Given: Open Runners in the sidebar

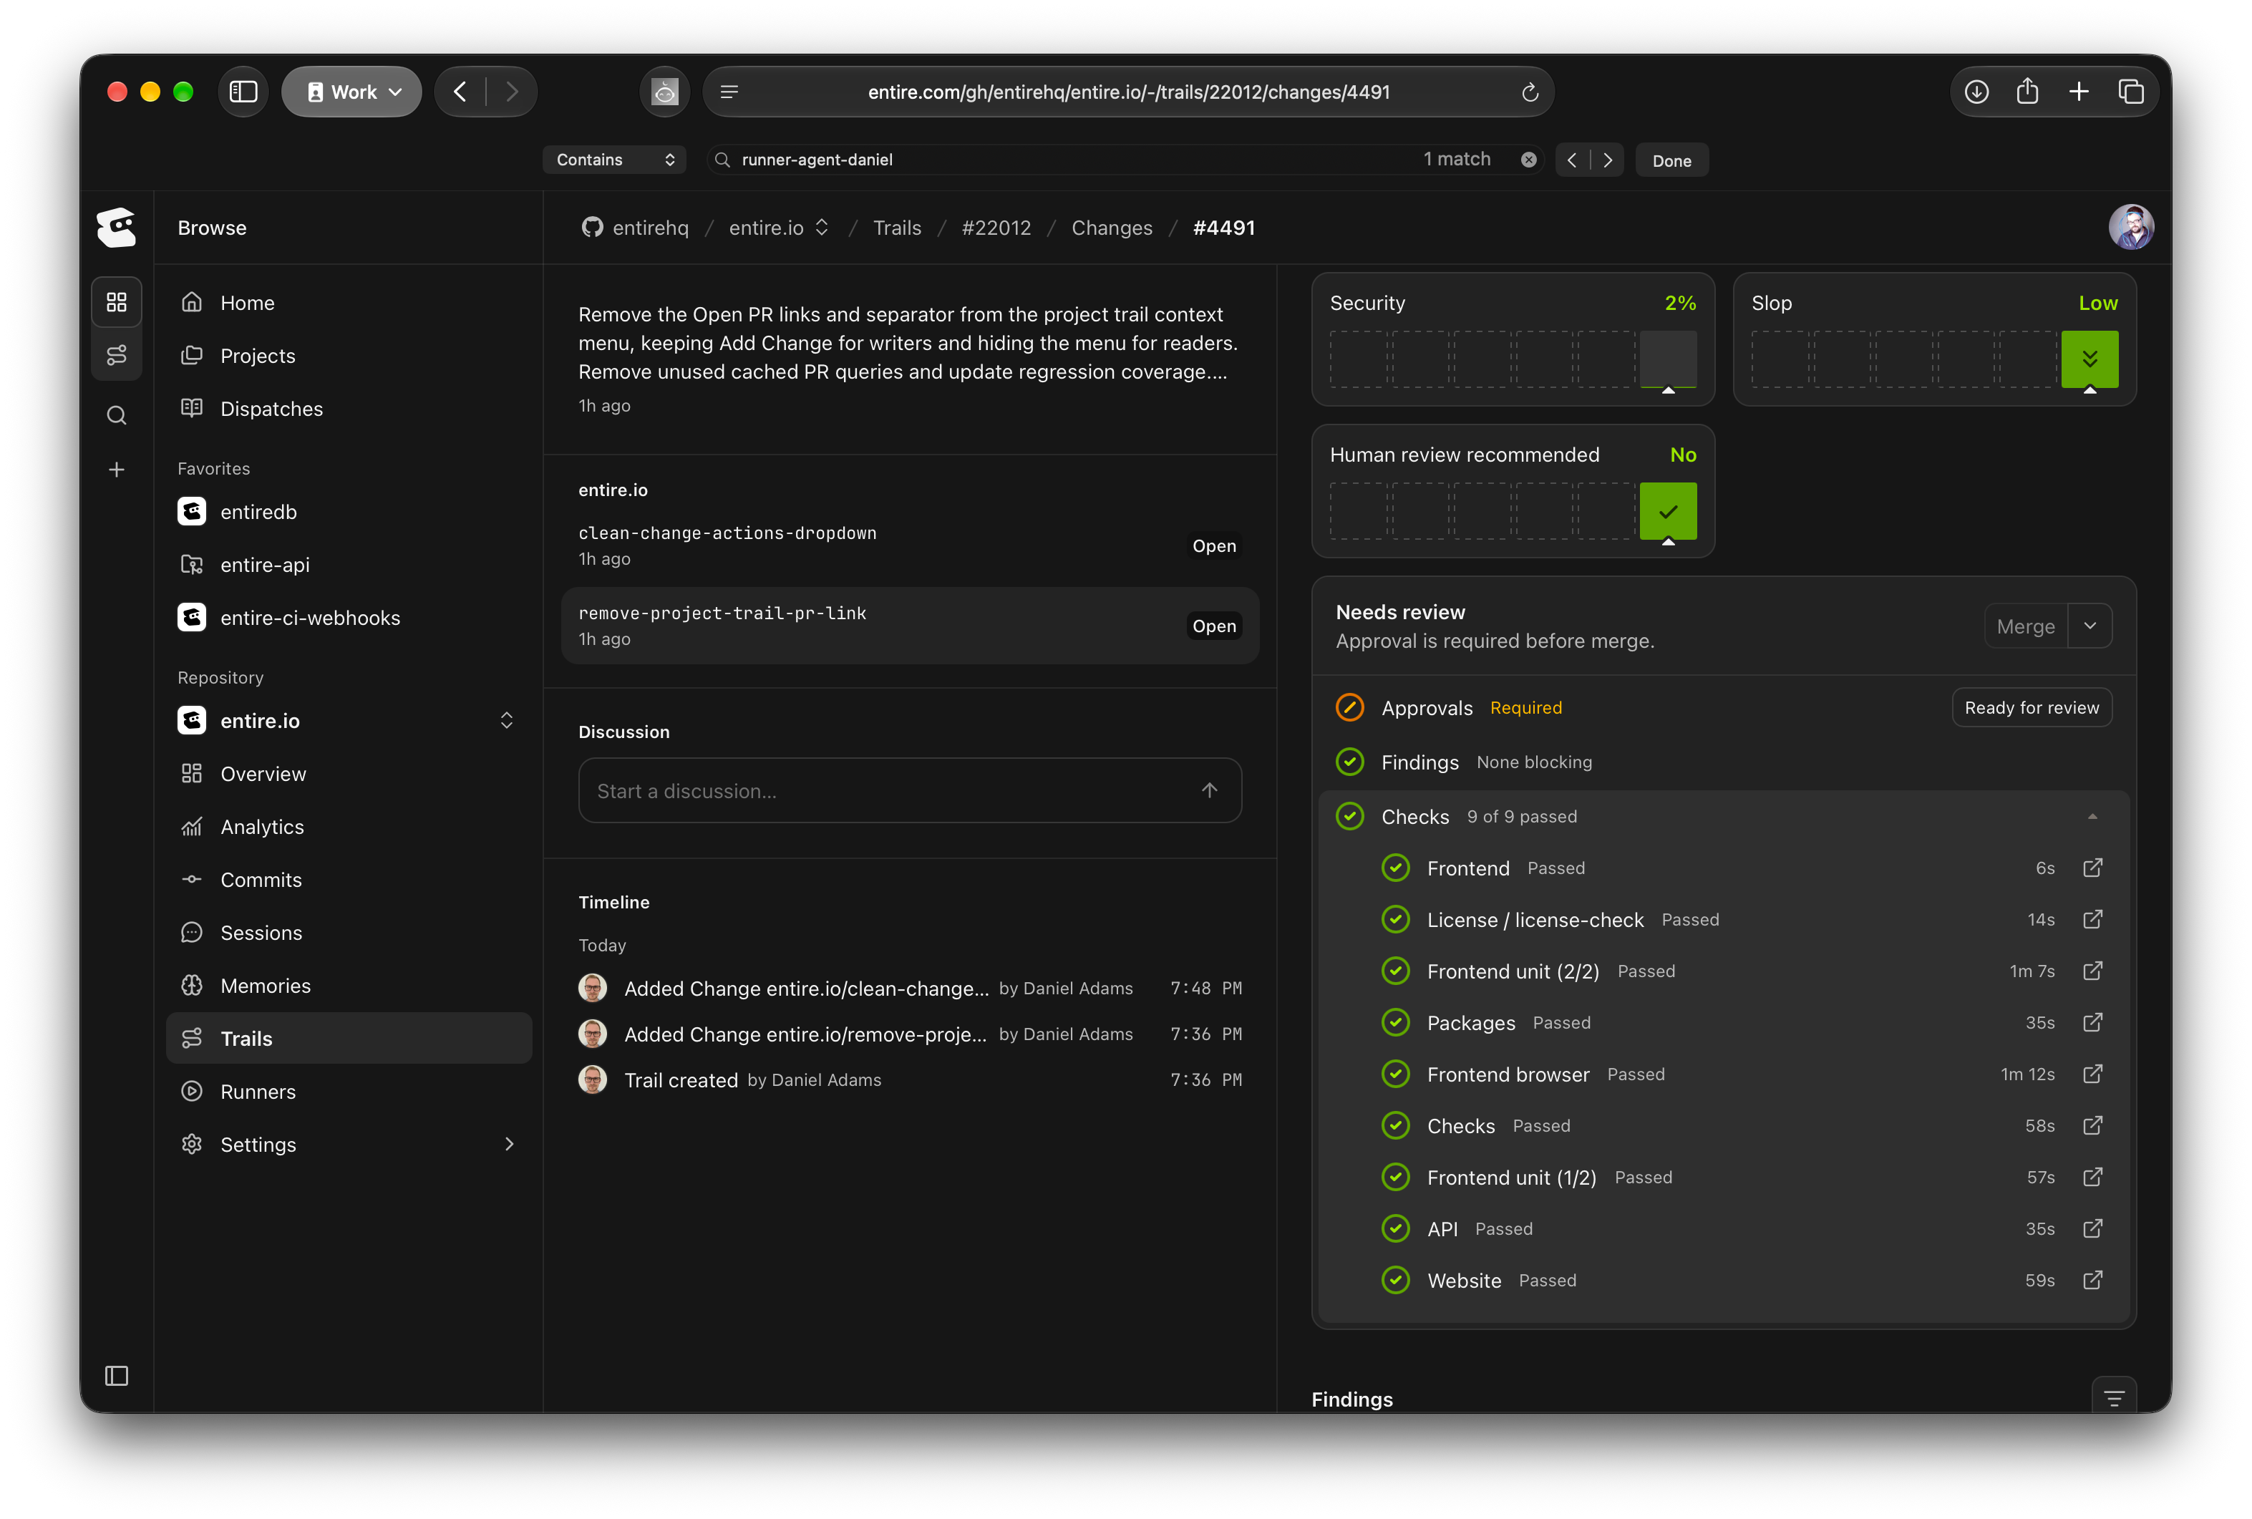Looking at the screenshot, I should coord(349,1091).
